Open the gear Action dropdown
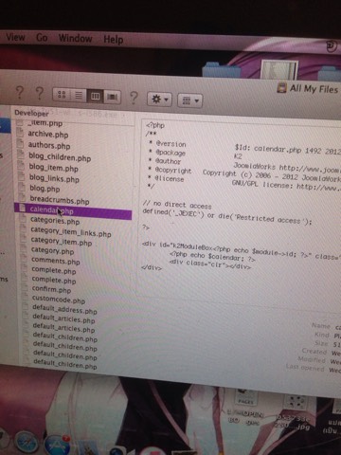This screenshot has width=341, height=455. [x=159, y=100]
